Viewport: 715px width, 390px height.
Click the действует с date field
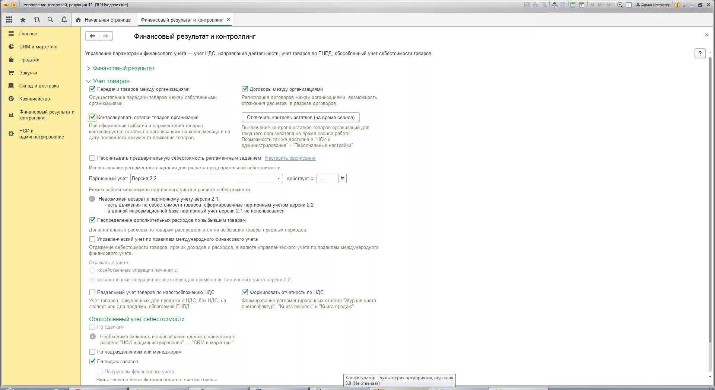pyautogui.click(x=328, y=178)
